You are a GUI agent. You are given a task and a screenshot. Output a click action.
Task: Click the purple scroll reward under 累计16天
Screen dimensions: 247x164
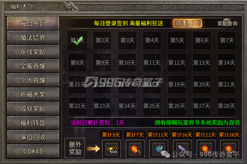(x=182, y=149)
